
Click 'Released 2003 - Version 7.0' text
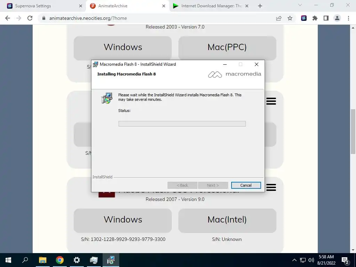(175, 27)
